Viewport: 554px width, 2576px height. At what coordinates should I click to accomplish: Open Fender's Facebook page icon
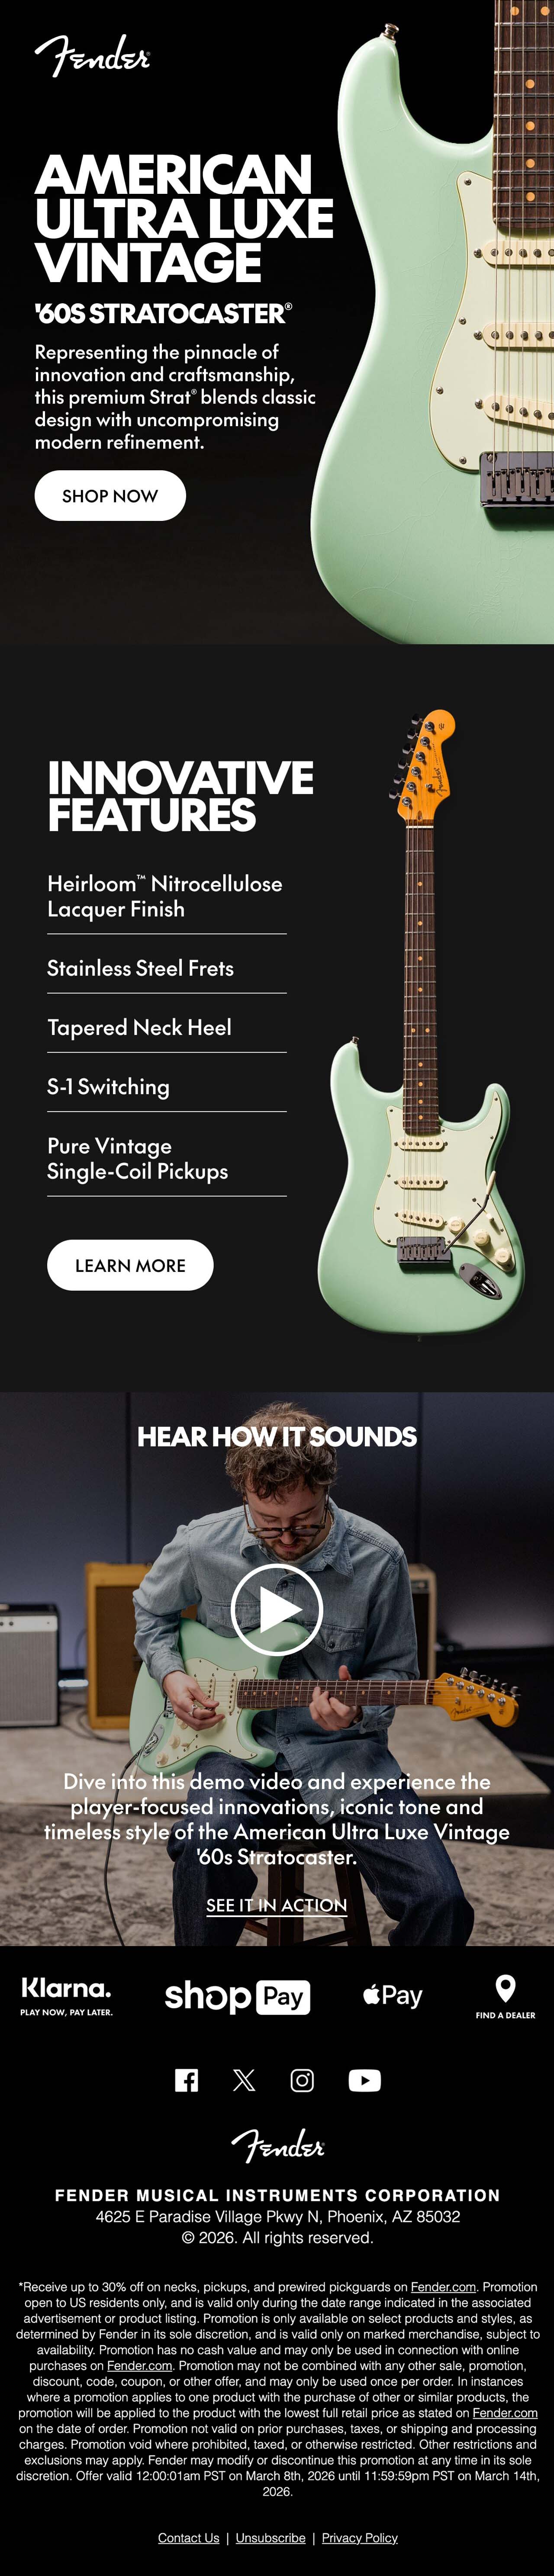coord(186,2080)
